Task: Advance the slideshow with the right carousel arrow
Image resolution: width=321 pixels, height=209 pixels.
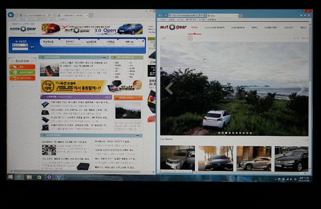Action: pos(301,89)
